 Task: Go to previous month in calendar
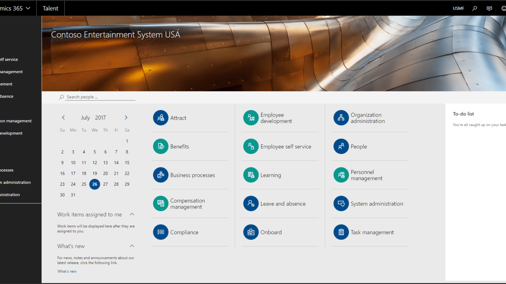pyautogui.click(x=63, y=117)
